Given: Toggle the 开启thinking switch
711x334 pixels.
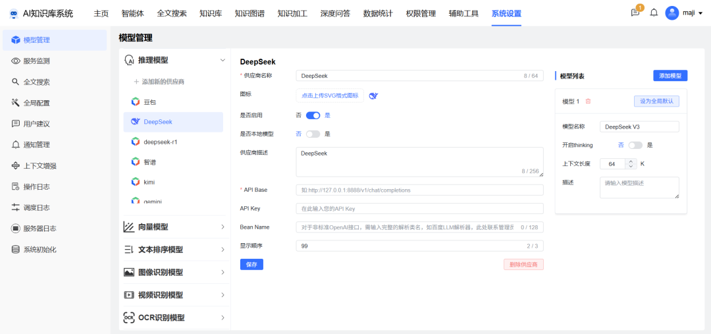Looking at the screenshot, I should coord(635,145).
